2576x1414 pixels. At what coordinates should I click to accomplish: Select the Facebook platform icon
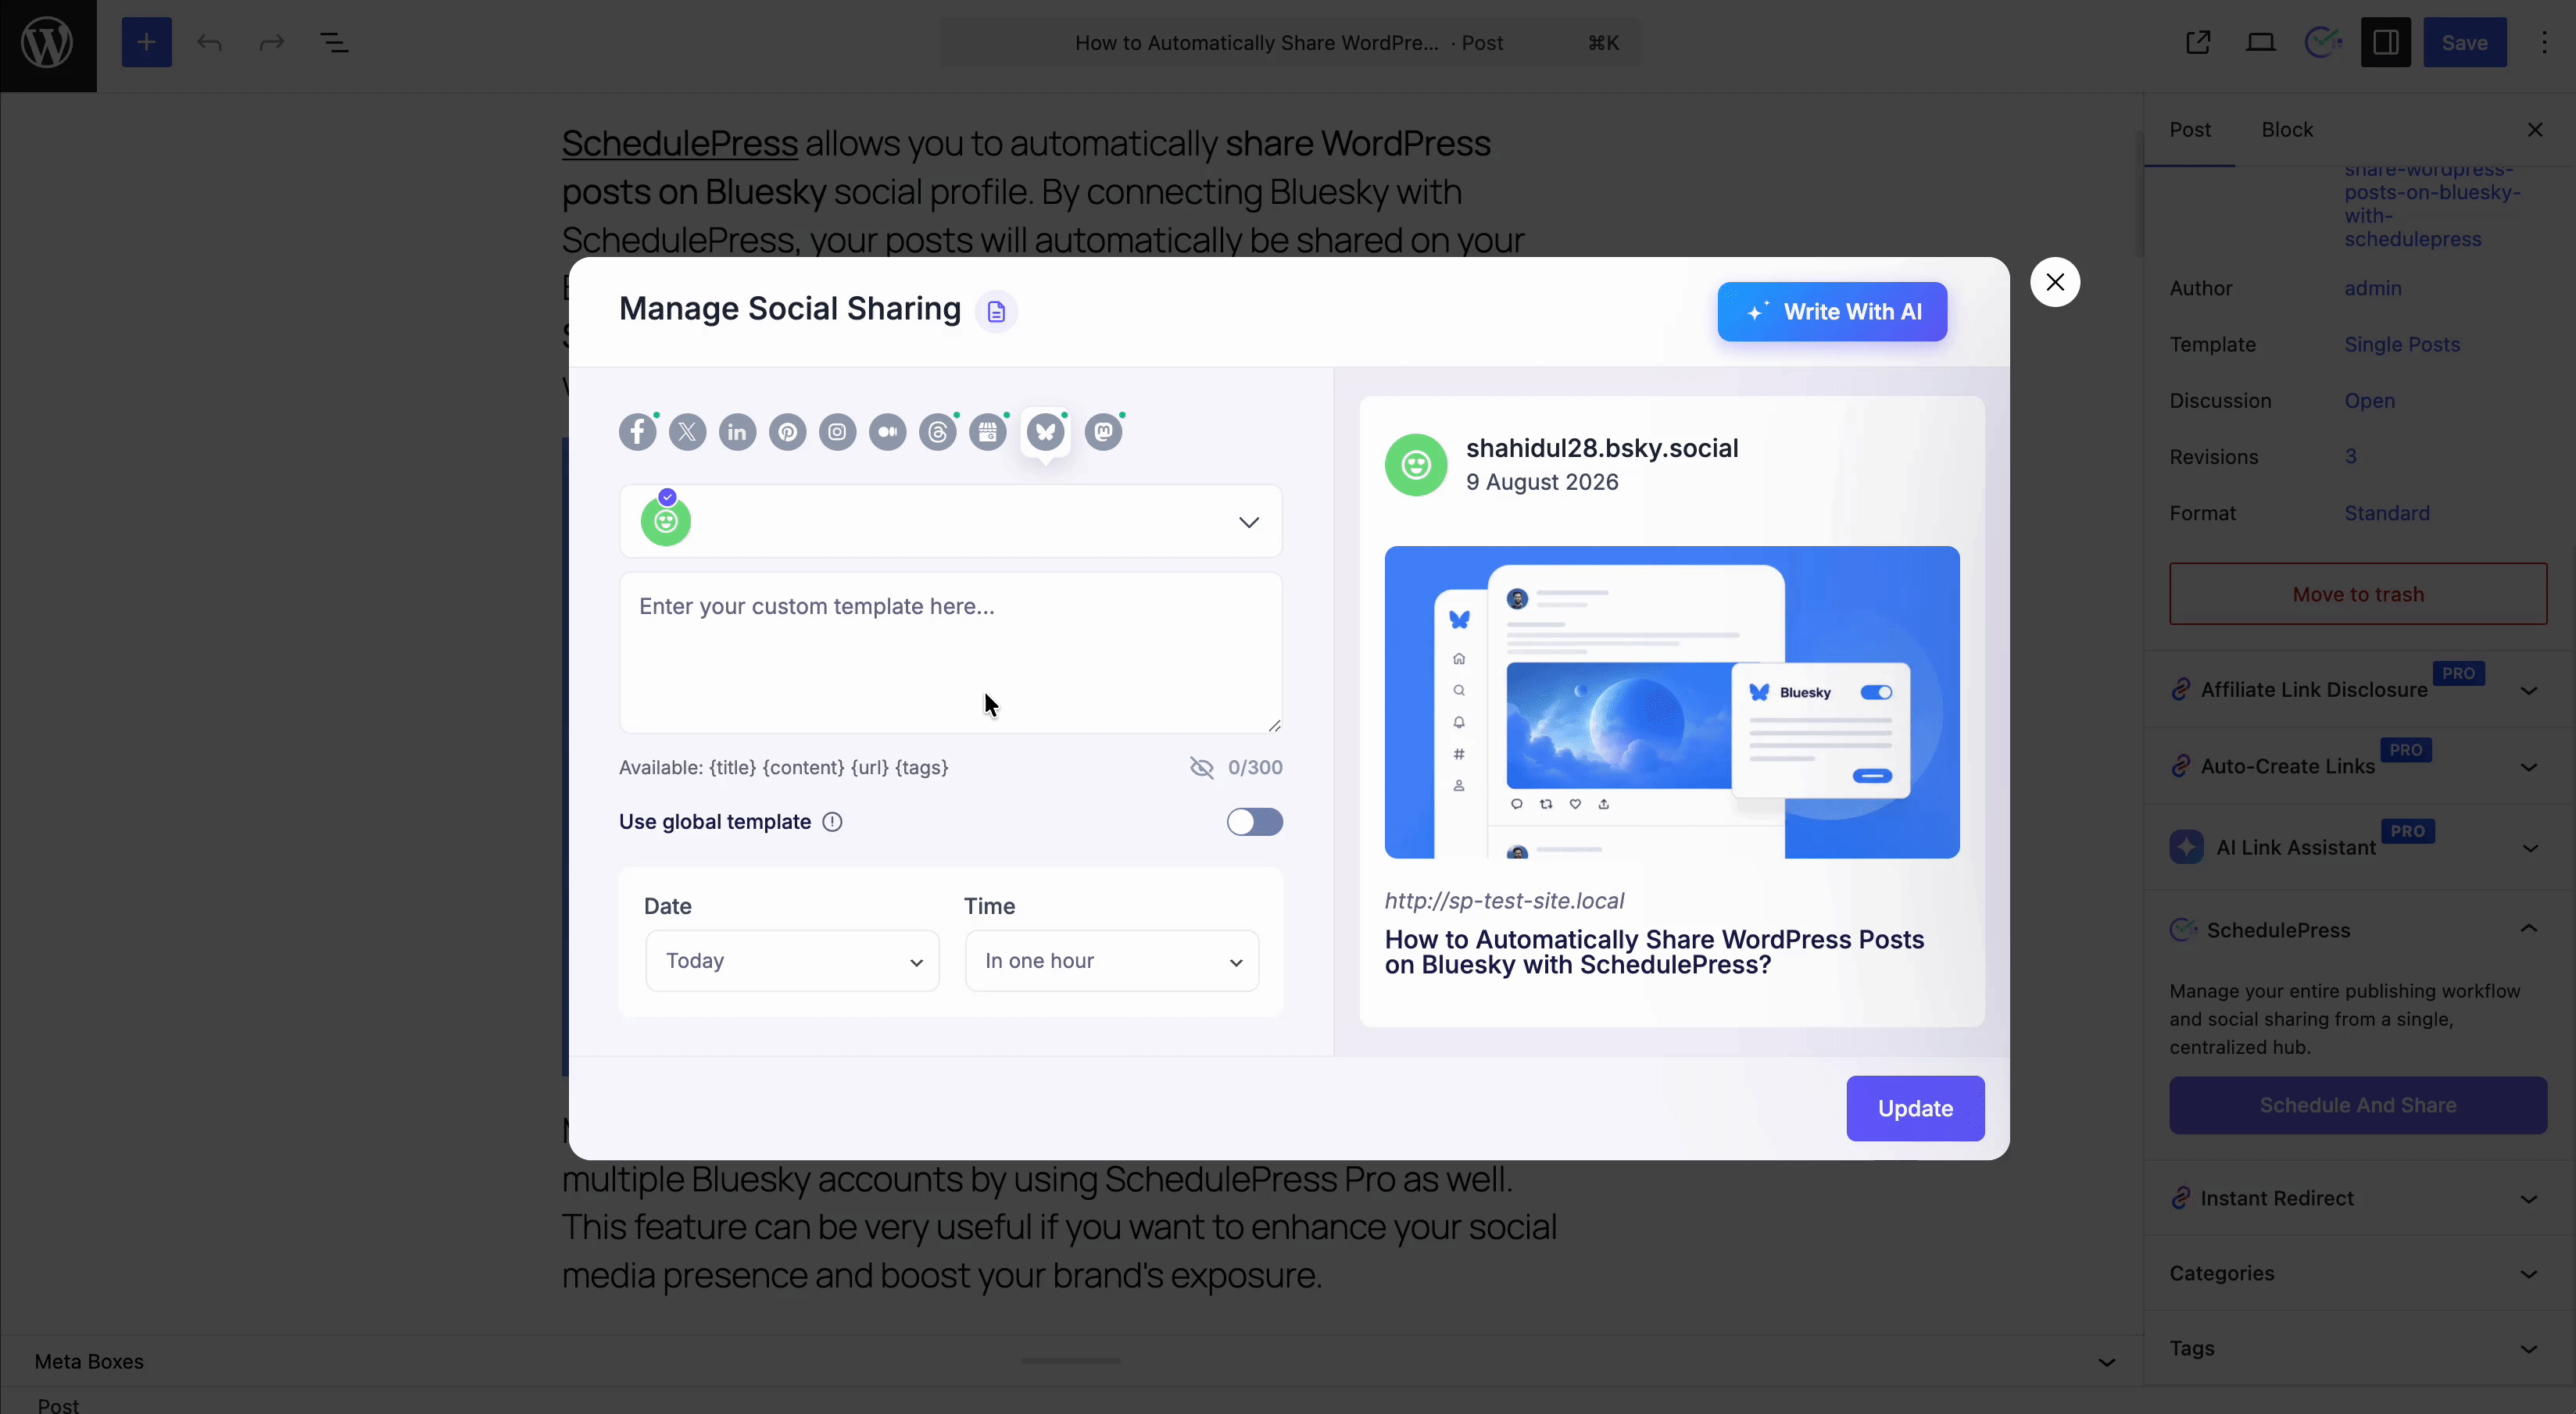click(x=637, y=432)
